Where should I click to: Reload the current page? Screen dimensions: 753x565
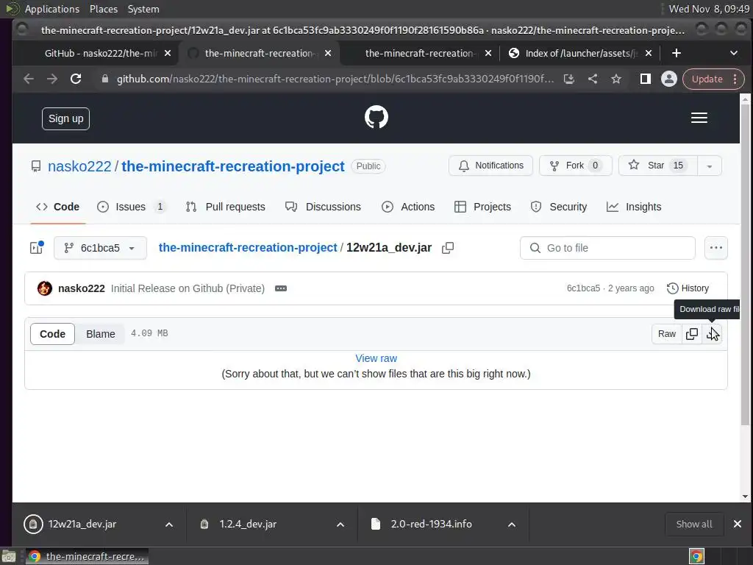click(76, 79)
